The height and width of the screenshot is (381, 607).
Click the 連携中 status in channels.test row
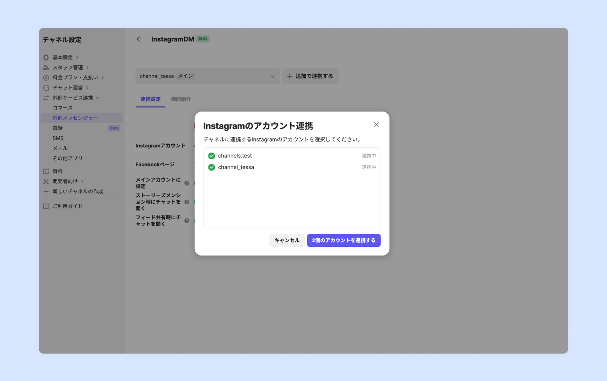pos(369,156)
